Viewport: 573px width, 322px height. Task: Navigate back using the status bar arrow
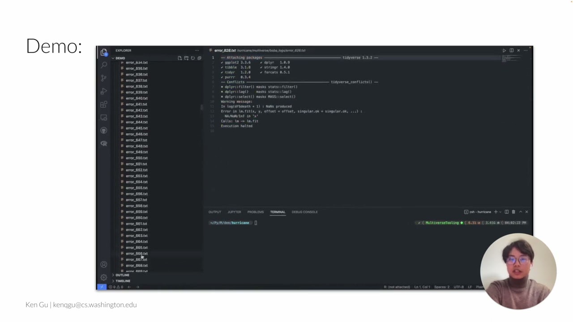point(129,287)
